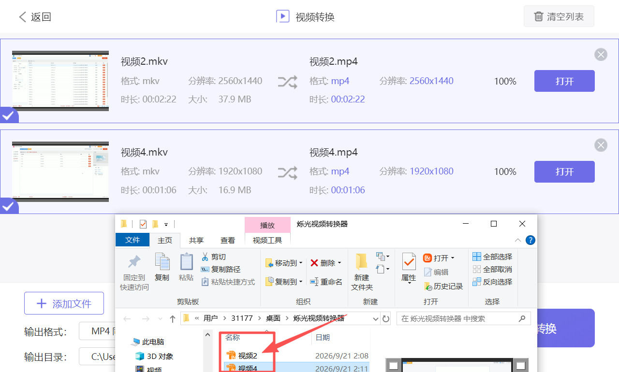Viewport: 619px width, 372px height.
Task: Open the Customize Quick Access Toolbar arrow
Action: [166, 224]
